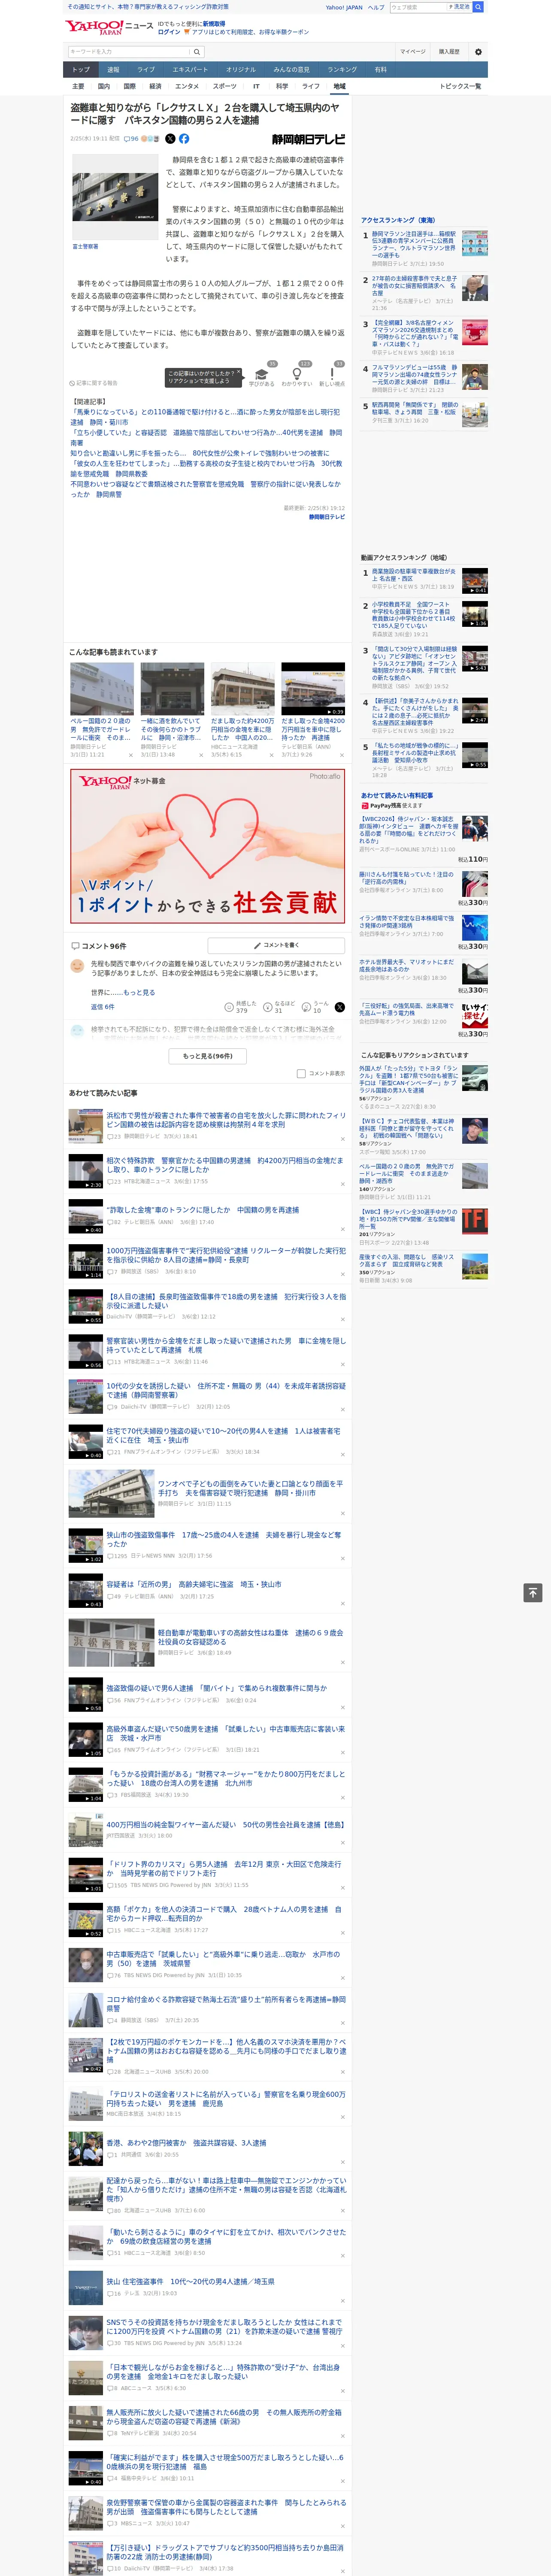Share article on X icon near headline
Screen dimensions: 551x2576
coord(170,139)
